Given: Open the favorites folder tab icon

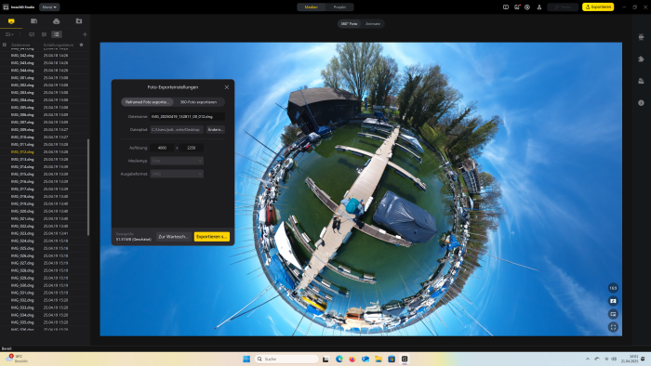Looking at the screenshot, I should 79,21.
